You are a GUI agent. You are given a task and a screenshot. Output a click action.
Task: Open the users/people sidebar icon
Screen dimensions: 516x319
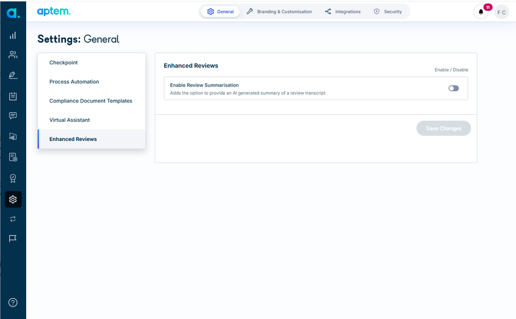pyautogui.click(x=13, y=54)
